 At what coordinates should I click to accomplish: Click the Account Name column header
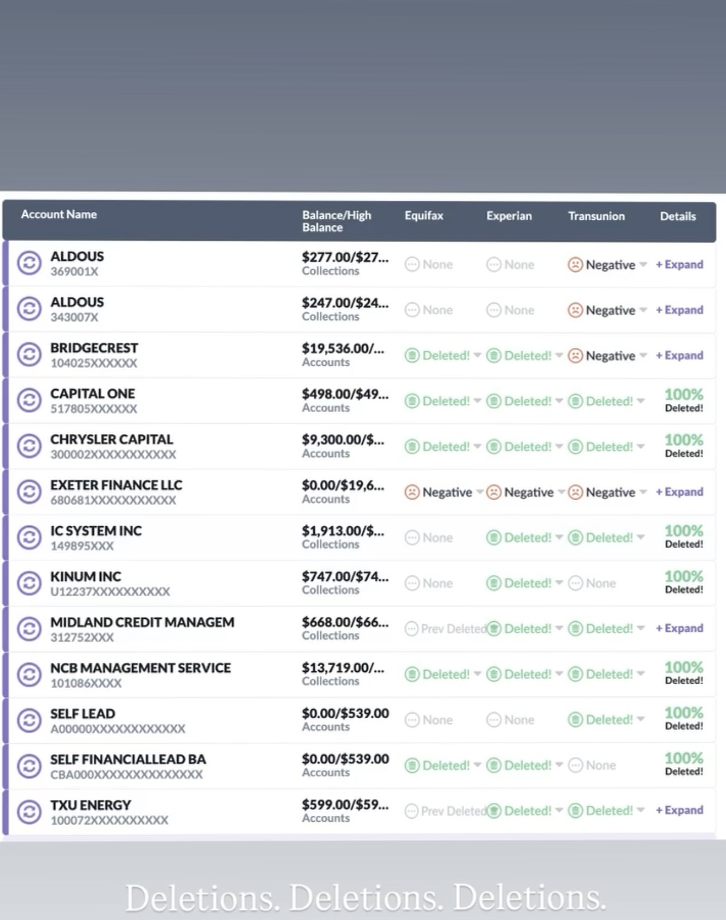coord(59,215)
